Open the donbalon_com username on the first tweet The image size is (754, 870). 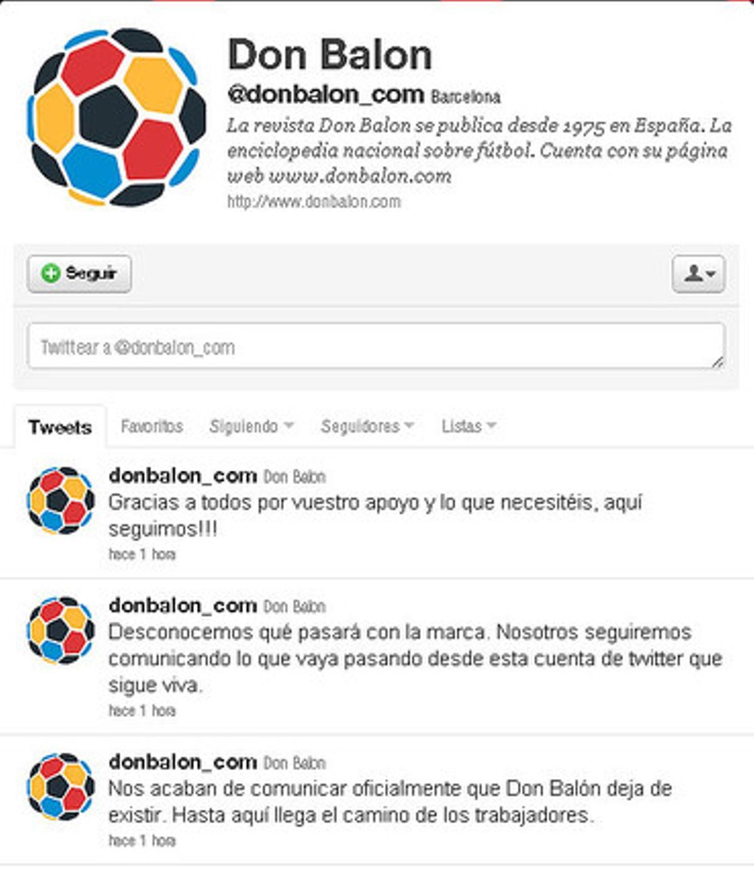coord(183,476)
